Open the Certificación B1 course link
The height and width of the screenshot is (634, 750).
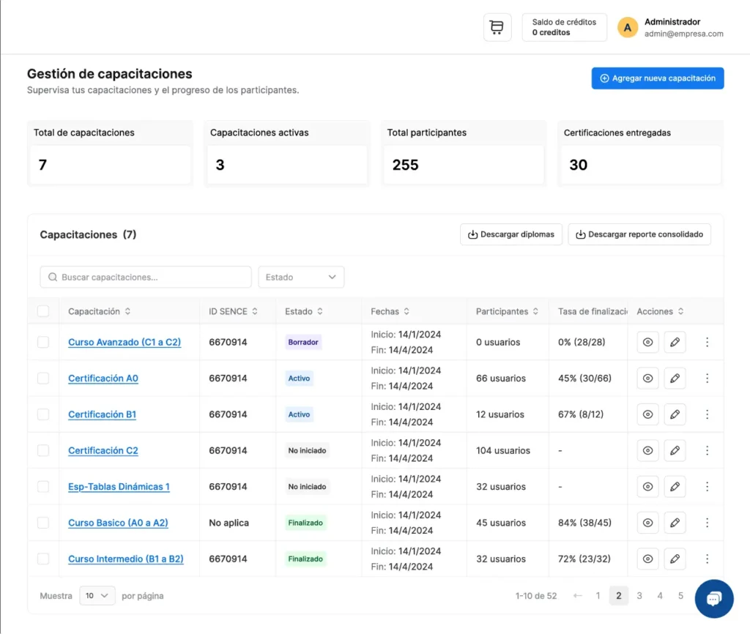tap(102, 414)
